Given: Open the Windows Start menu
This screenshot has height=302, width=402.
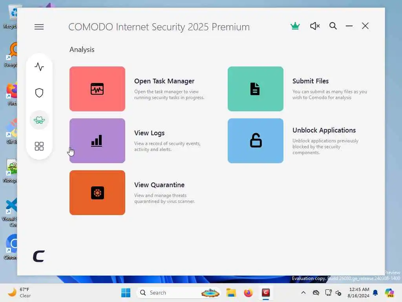Looking at the screenshot, I should [x=126, y=293].
